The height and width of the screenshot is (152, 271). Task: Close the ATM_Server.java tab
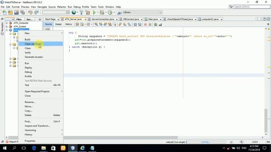[85, 19]
